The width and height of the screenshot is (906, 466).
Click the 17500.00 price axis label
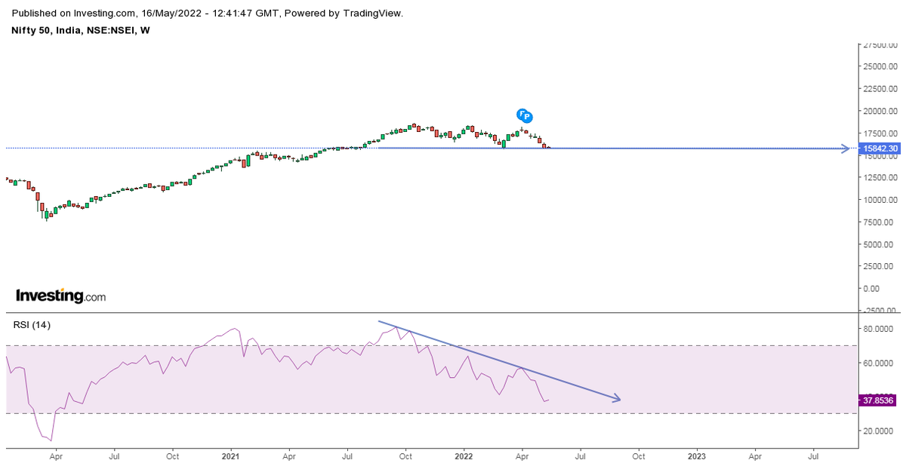point(881,133)
